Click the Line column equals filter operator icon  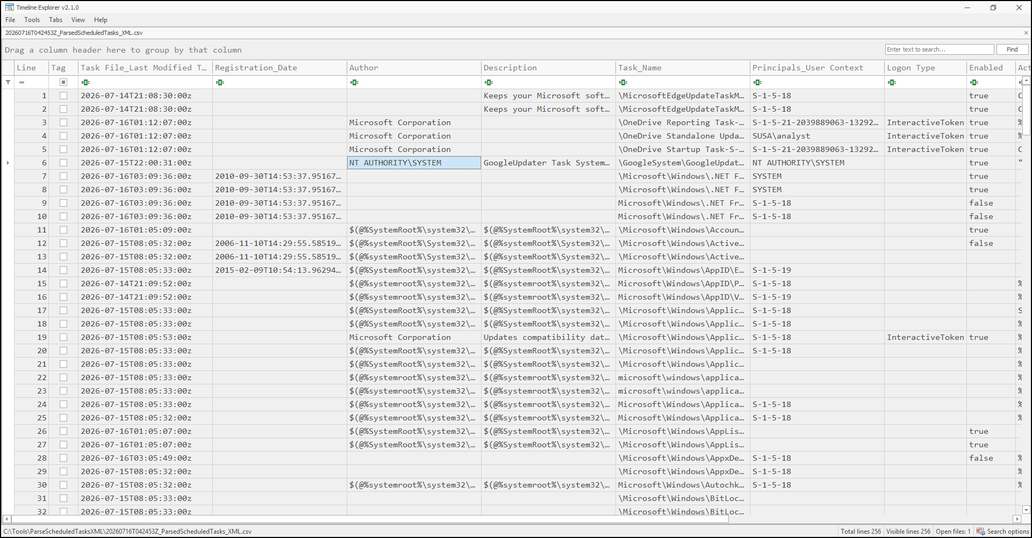click(x=21, y=82)
